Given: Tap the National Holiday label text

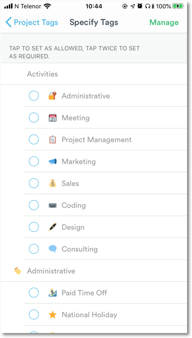Looking at the screenshot, I should pos(89,315).
